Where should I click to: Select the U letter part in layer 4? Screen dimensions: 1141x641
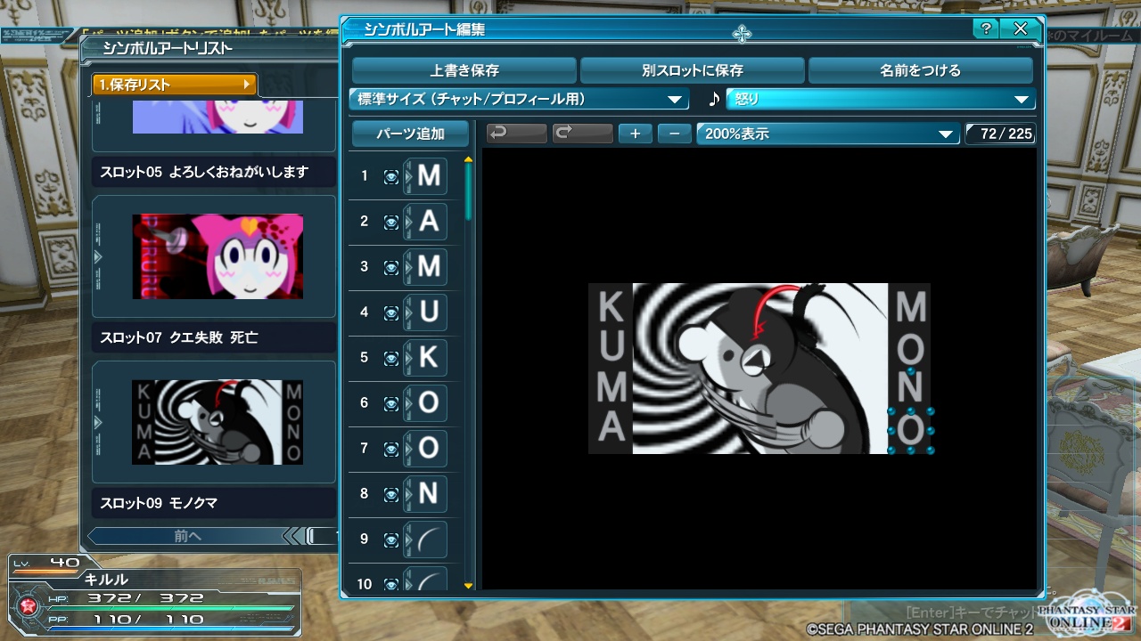pyautogui.click(x=429, y=312)
